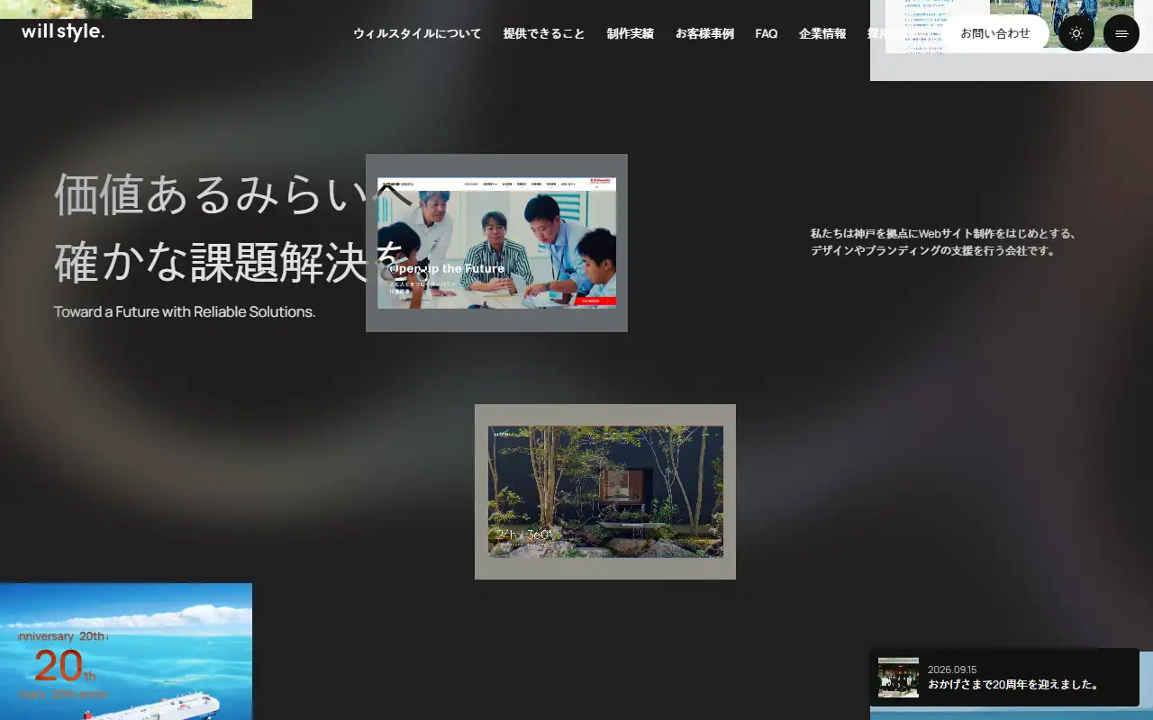Screen dimensions: 1153x720
Task: Click the top-right document screenshot thumbnail
Action: click(1012, 40)
